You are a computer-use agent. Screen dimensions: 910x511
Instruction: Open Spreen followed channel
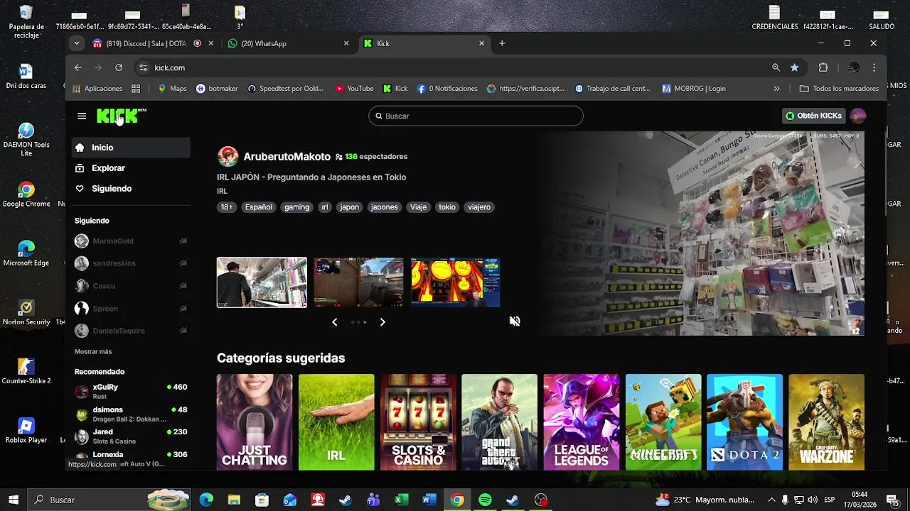[x=131, y=309]
